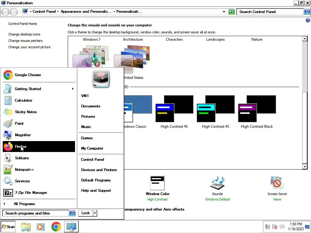Click Control Panel Home link
This screenshot has width=311, height=233.
(22, 24)
